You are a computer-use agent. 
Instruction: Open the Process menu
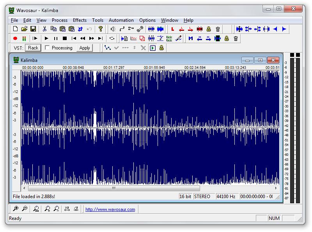coord(60,20)
